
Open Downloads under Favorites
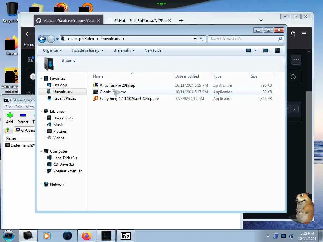62,92
